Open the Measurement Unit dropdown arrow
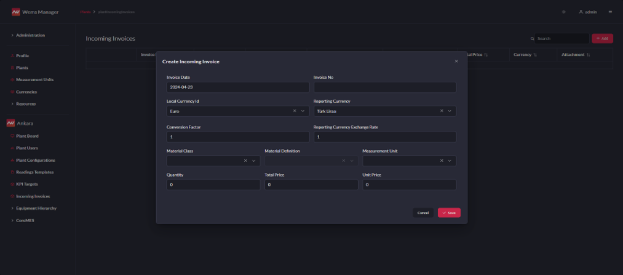 tap(450, 161)
